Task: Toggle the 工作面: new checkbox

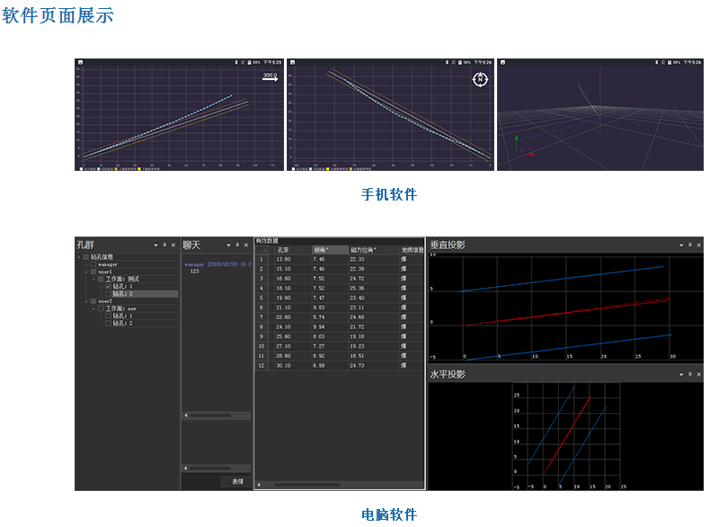Action: pos(101,308)
